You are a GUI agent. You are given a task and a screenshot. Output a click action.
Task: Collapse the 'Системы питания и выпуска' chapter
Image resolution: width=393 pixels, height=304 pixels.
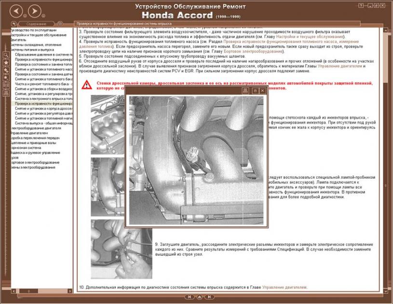pyautogui.click(x=32, y=50)
